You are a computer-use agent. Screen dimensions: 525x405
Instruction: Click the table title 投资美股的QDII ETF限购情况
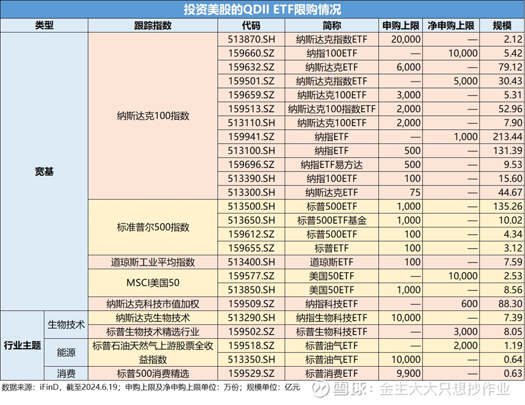point(262,9)
